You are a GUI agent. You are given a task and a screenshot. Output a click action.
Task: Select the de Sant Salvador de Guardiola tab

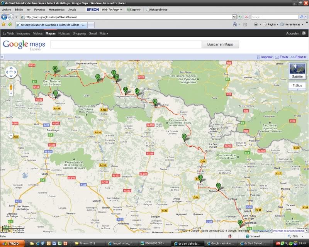tap(51, 25)
